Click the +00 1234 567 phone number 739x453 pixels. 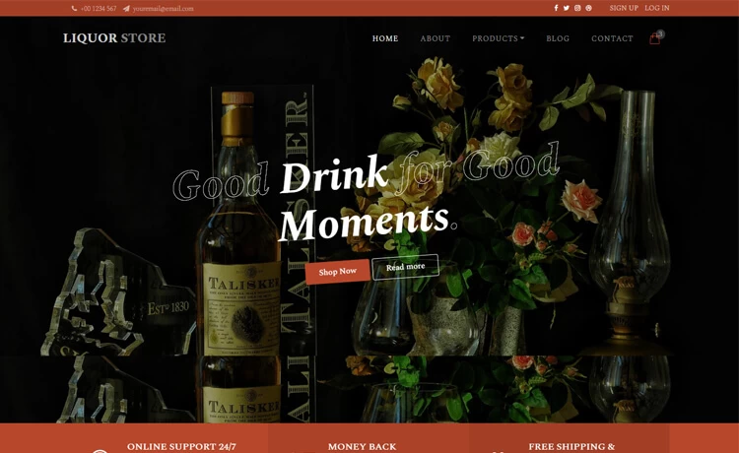click(99, 9)
